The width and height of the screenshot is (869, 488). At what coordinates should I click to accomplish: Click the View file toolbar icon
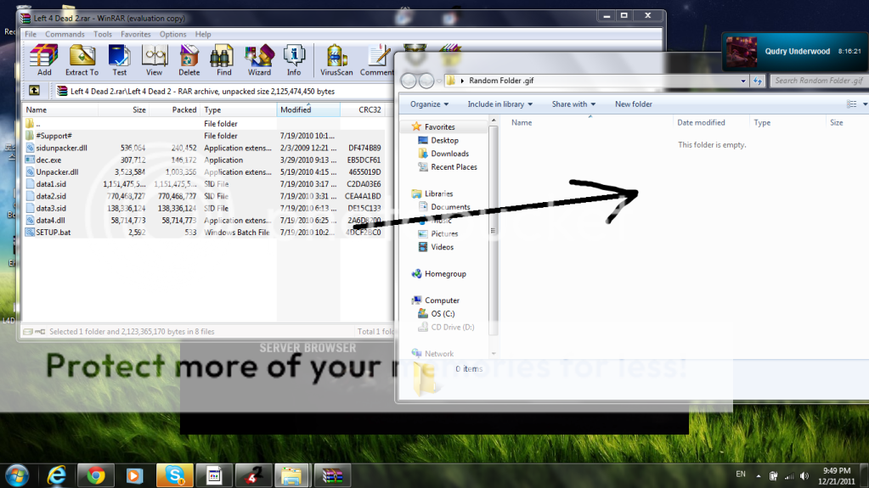(x=154, y=59)
